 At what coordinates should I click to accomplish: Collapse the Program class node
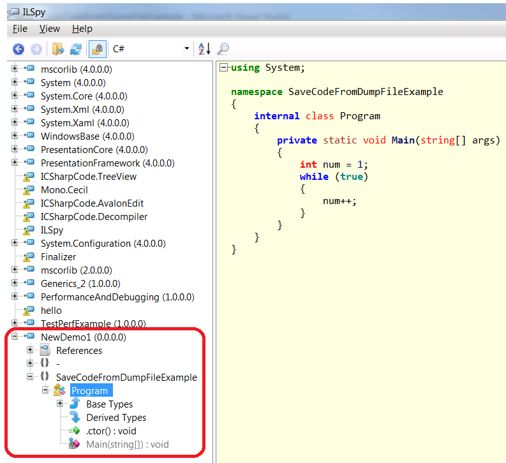(x=45, y=390)
